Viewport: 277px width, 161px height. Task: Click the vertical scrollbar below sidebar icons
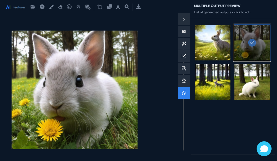pyautogui.click(x=183, y=125)
